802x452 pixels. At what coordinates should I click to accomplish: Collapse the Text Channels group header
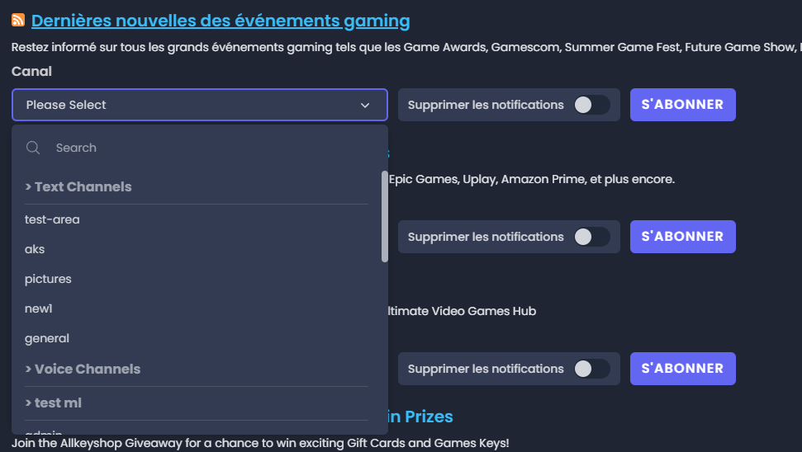pyautogui.click(x=78, y=187)
